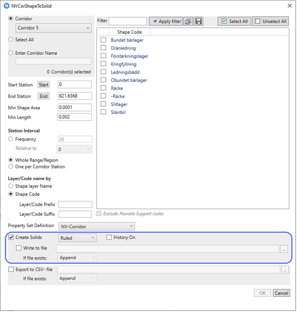
Task: Enable the Slitlager shape code checkbox
Action: (103, 104)
